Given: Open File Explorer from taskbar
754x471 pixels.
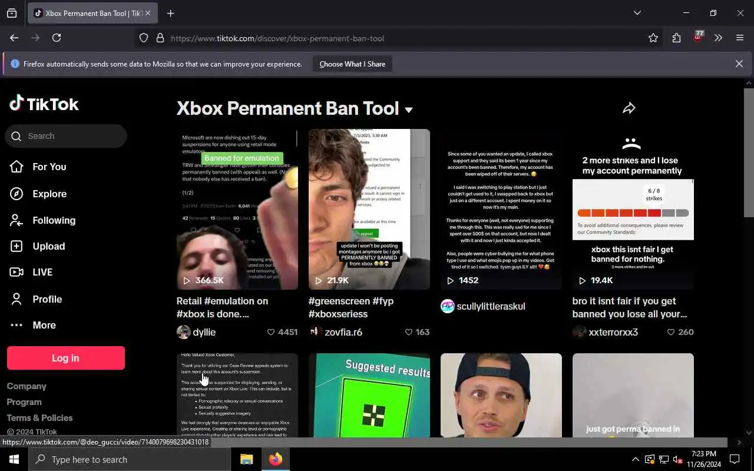Looking at the screenshot, I should tap(246, 459).
